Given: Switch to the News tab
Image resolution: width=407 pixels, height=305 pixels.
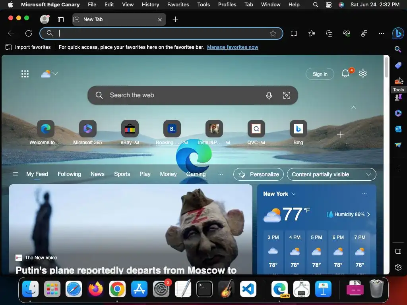Looking at the screenshot, I should (97, 174).
